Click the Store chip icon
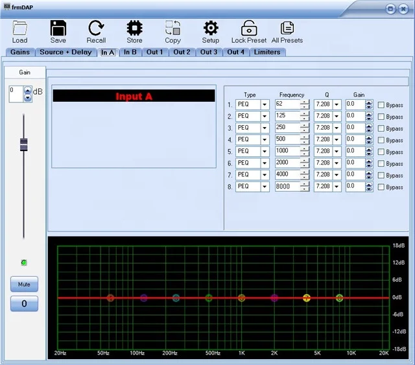The width and height of the screenshot is (415, 365). (134, 28)
